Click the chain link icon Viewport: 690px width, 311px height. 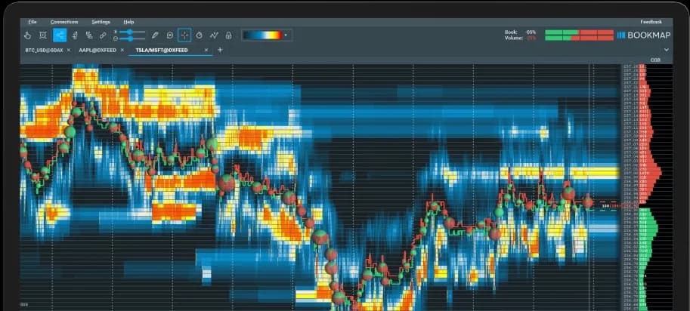103,35
